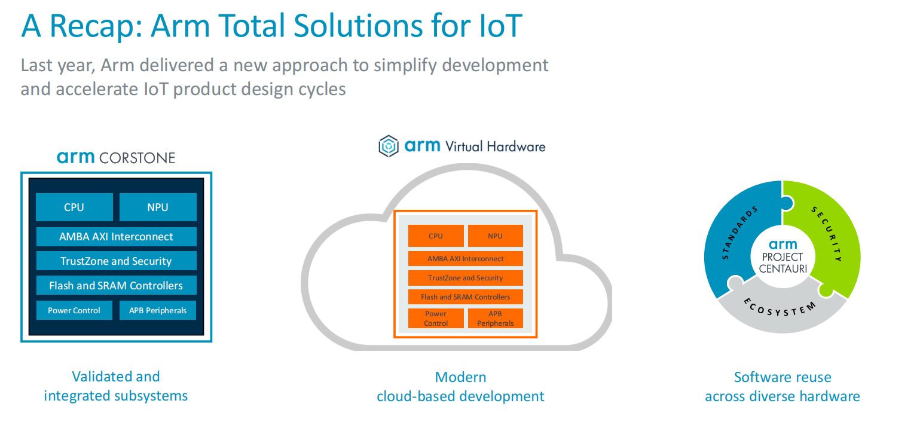Select orange TrustZone and Security block
Viewport: 920px width, 434px height.
[466, 278]
